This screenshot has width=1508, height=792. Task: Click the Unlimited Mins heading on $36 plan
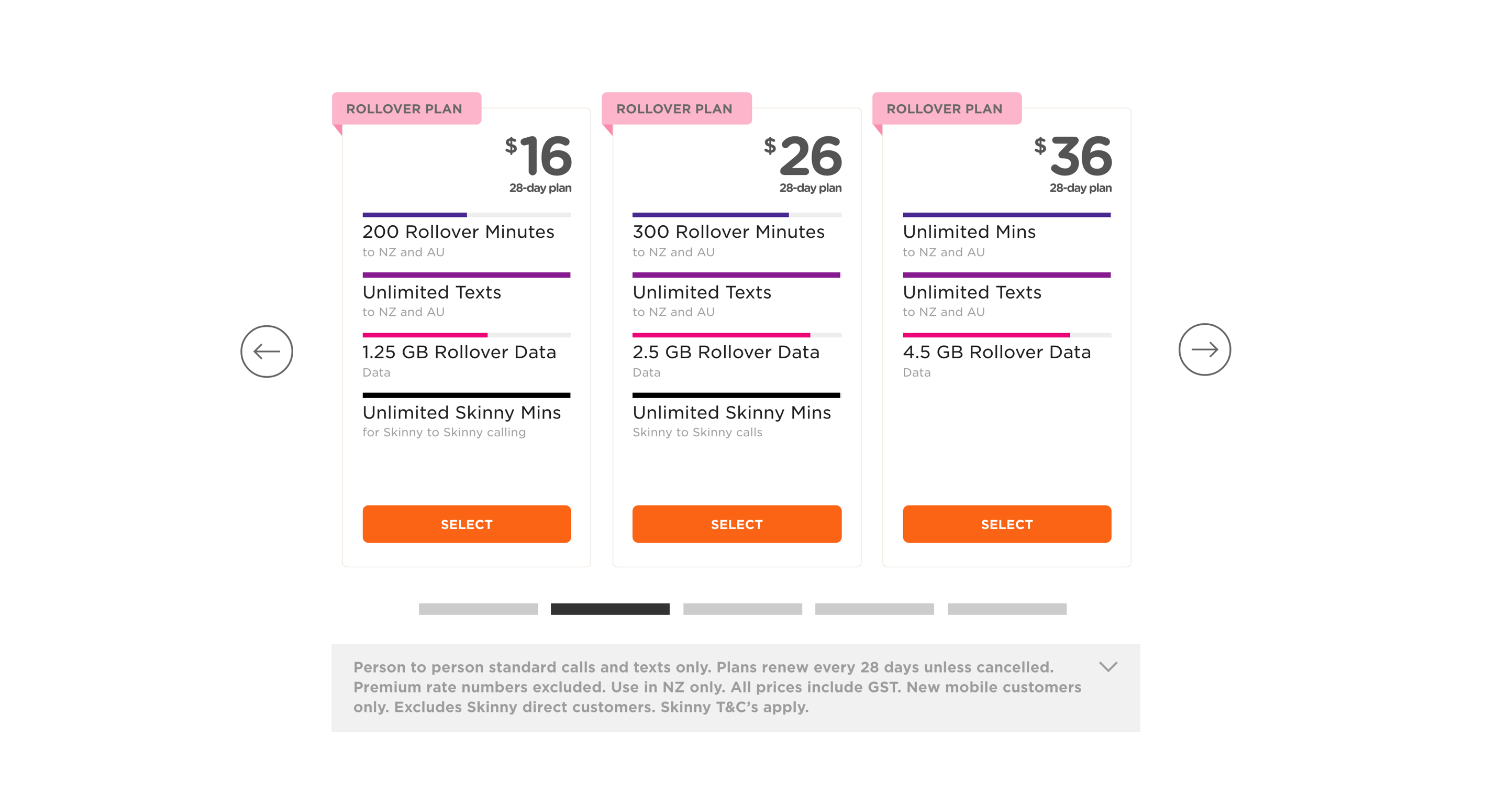(x=969, y=232)
